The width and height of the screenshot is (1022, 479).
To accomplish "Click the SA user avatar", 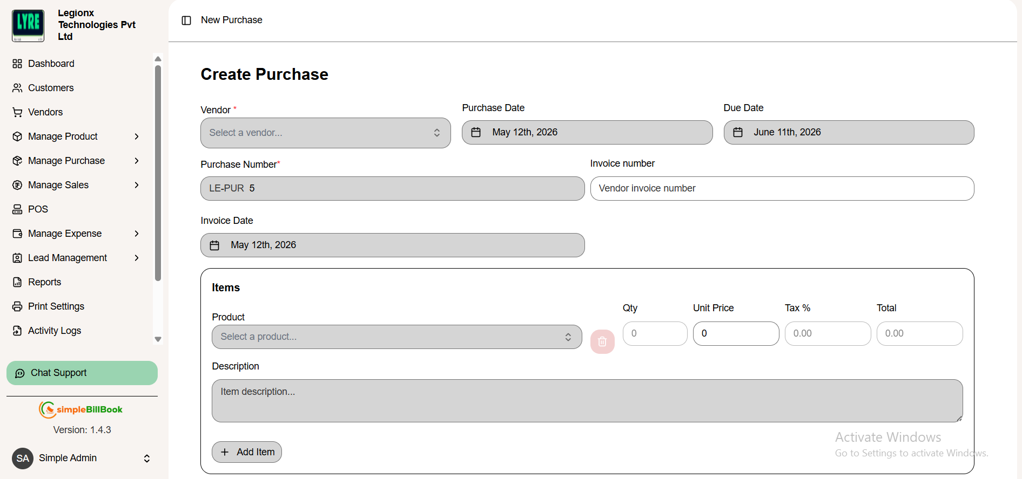I will (23, 459).
